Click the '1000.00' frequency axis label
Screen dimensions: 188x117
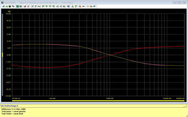tap(110, 98)
